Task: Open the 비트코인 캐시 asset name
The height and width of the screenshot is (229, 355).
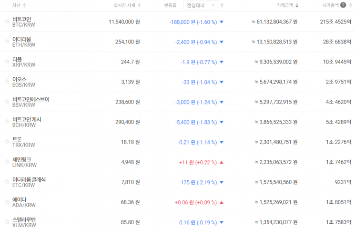Action: coord(27,119)
